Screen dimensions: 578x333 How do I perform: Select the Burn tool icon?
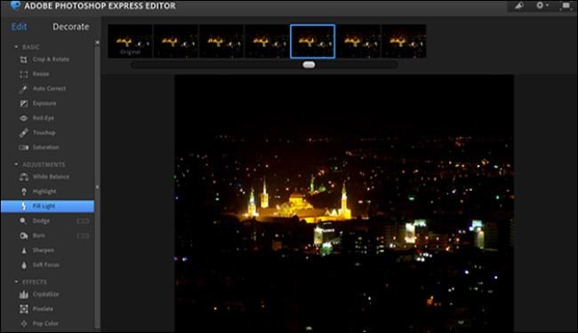point(24,235)
